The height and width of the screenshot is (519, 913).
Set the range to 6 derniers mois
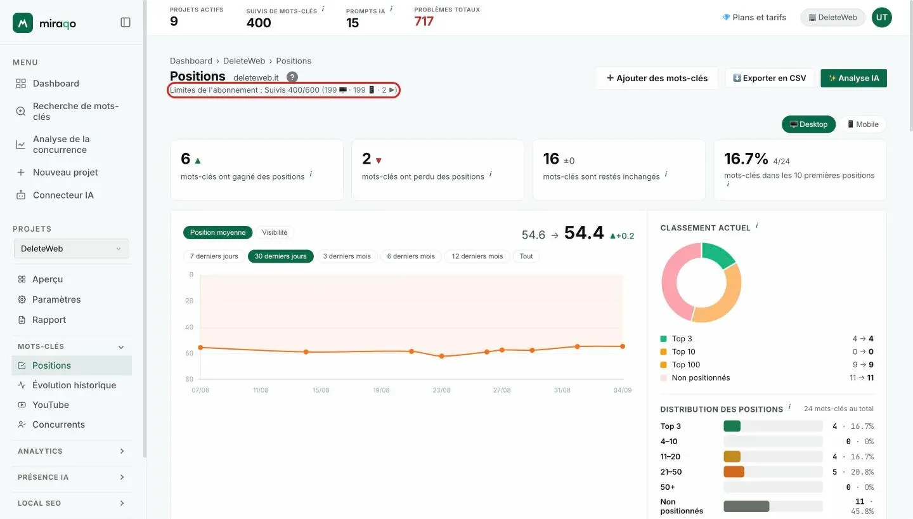point(411,256)
